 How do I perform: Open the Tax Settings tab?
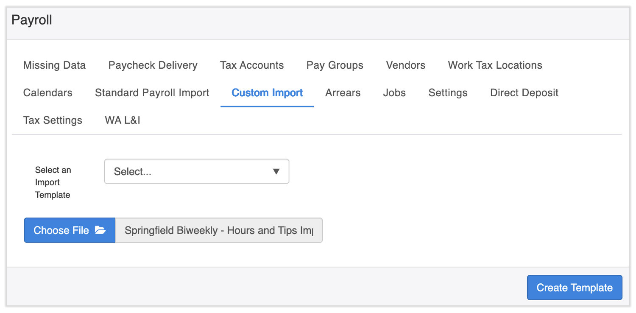(53, 120)
